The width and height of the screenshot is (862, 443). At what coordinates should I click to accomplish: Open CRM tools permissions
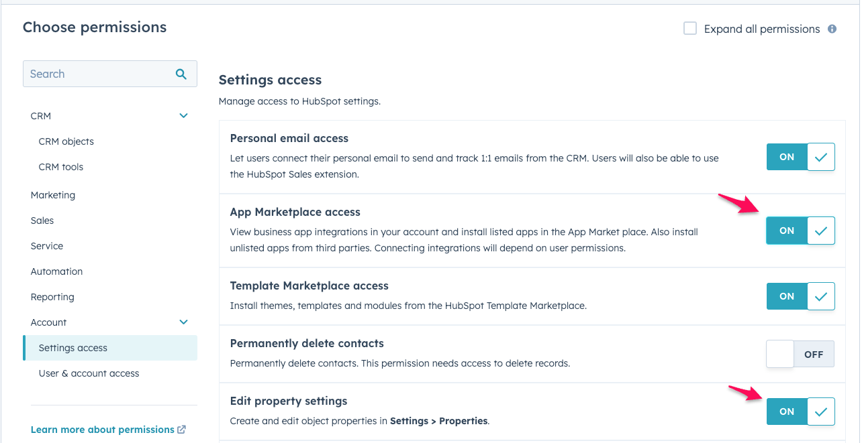(x=61, y=167)
